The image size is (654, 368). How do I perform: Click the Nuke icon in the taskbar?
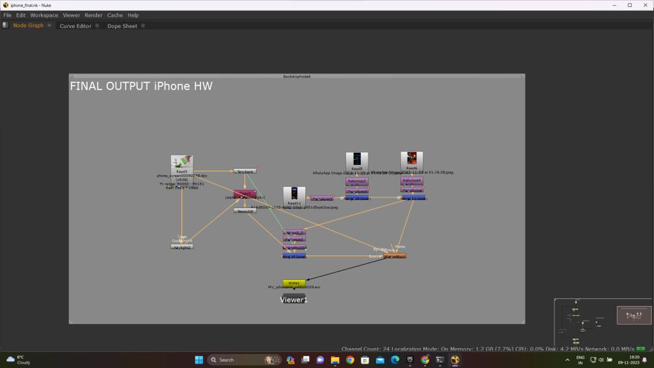tap(455, 360)
